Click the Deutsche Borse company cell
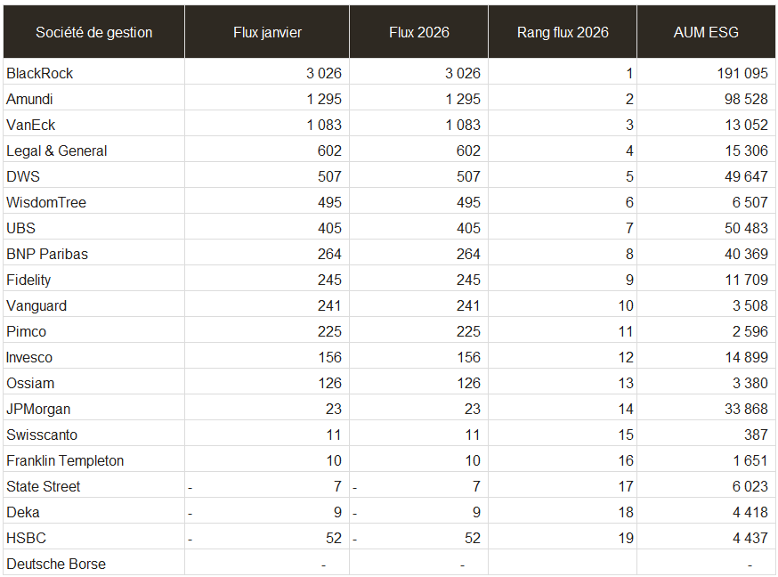778x577 pixels. click(56, 564)
